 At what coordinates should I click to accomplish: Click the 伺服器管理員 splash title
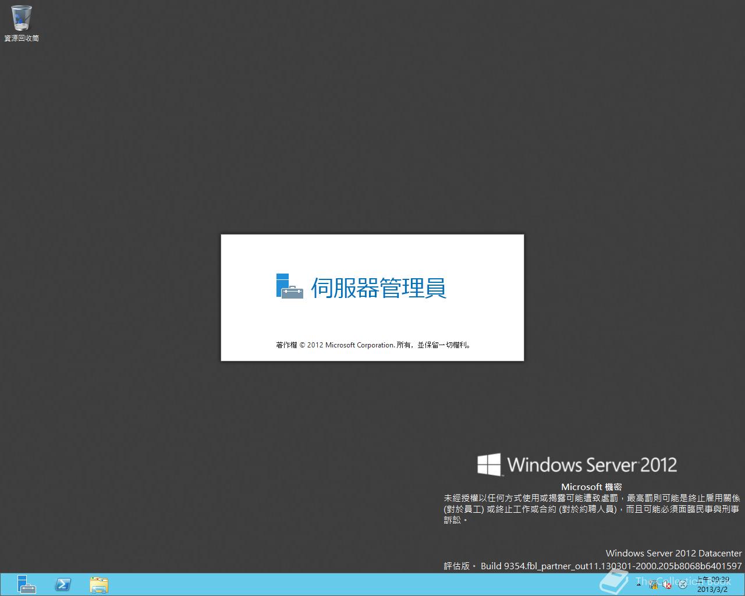pyautogui.click(x=379, y=288)
